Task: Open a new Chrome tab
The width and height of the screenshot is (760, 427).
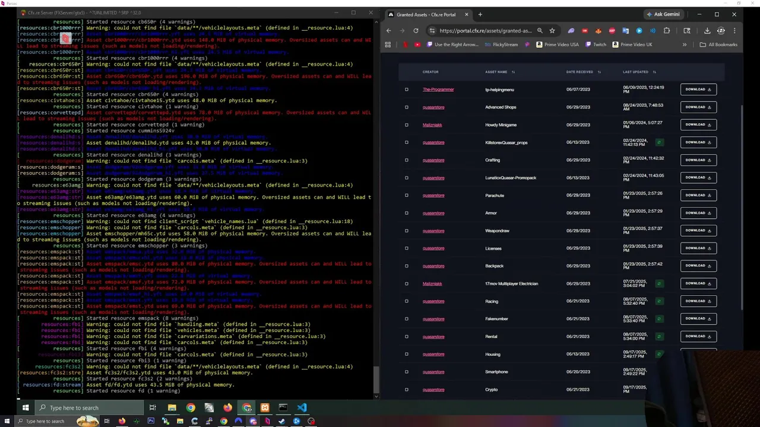Action: point(480,14)
